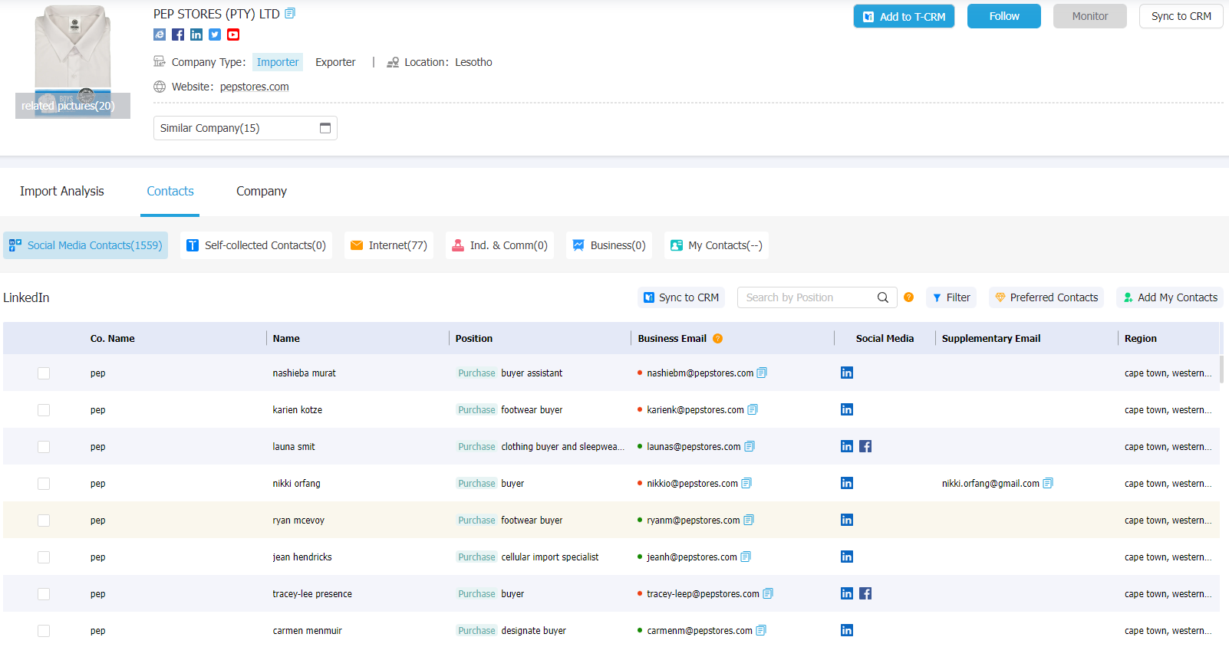
Task: Click Sync to CRM in top header
Action: [x=1181, y=16]
